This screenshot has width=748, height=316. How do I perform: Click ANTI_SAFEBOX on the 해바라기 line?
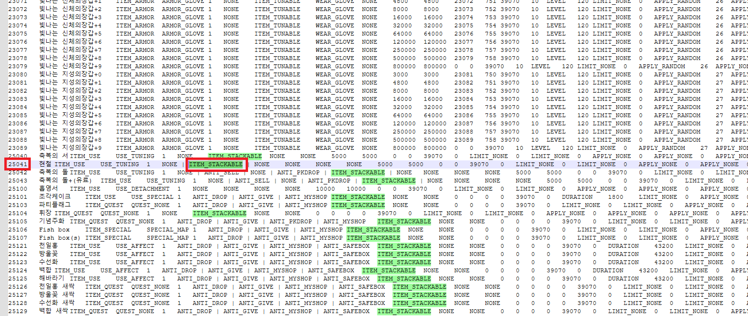[347, 279]
